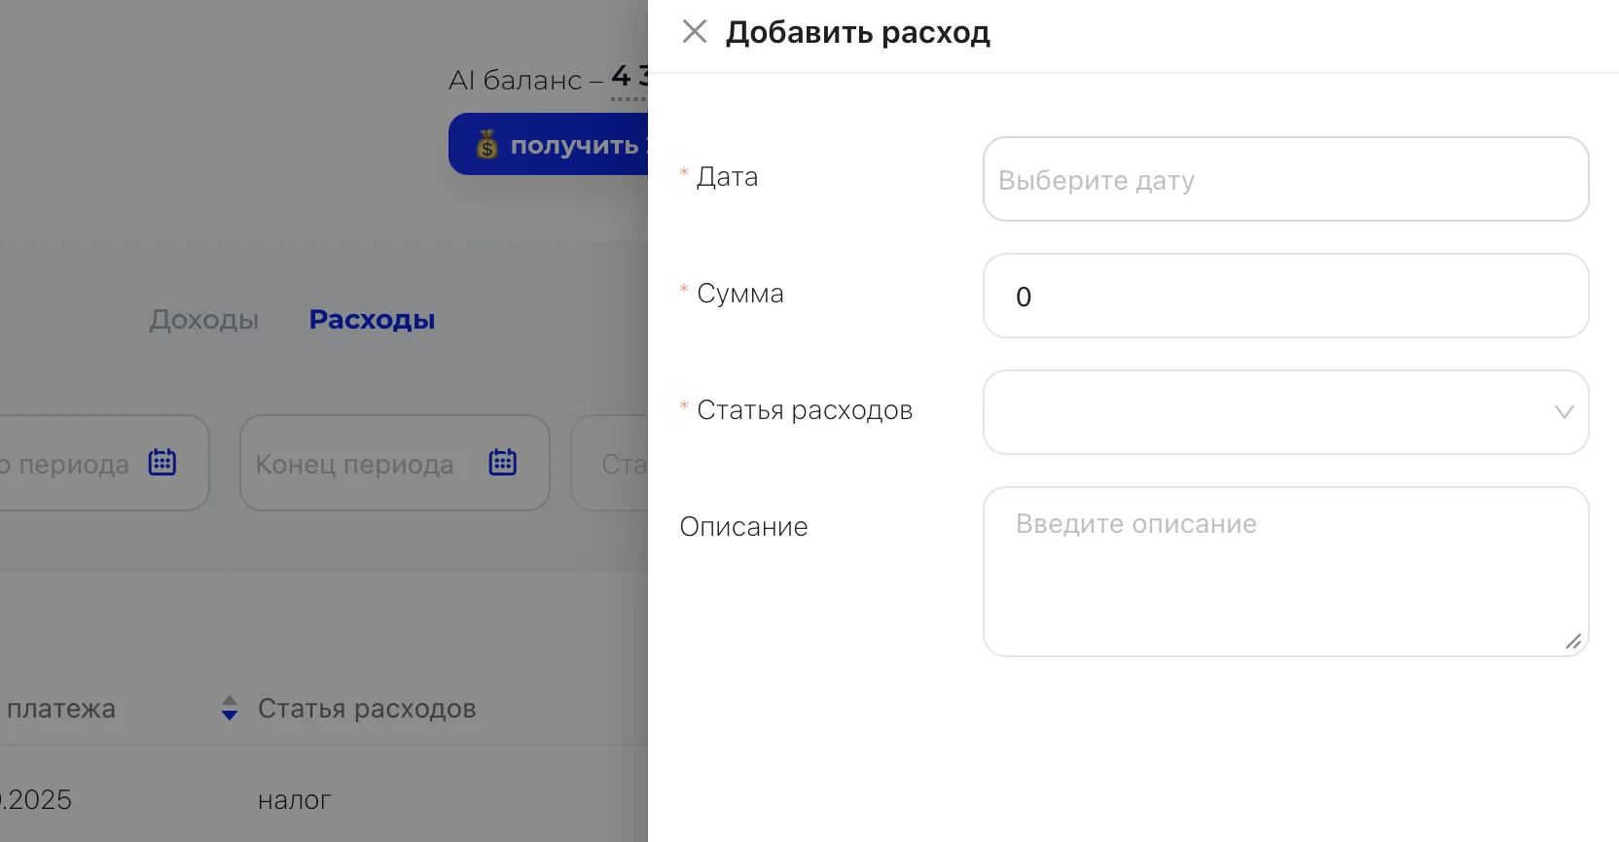The image size is (1619, 842).
Task: Click the AI баланс value
Action: point(630,77)
